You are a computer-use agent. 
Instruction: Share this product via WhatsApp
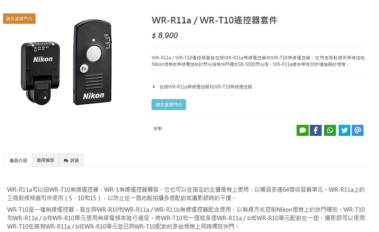pos(330,130)
